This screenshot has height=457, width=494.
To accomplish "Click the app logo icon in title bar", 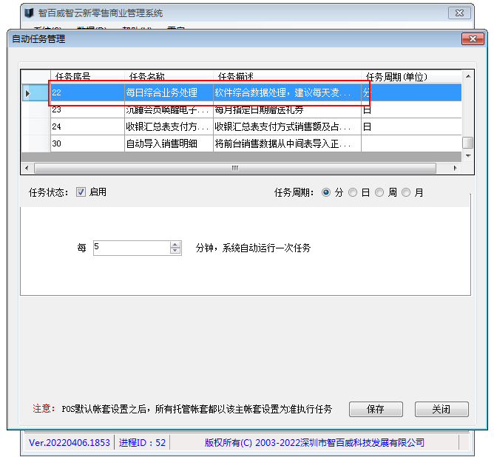I will click(27, 13).
